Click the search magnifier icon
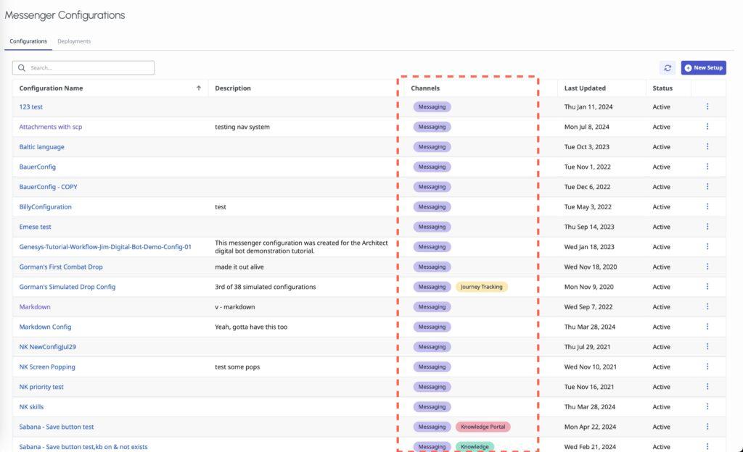Viewport: 743px width, 452px height. (22, 67)
